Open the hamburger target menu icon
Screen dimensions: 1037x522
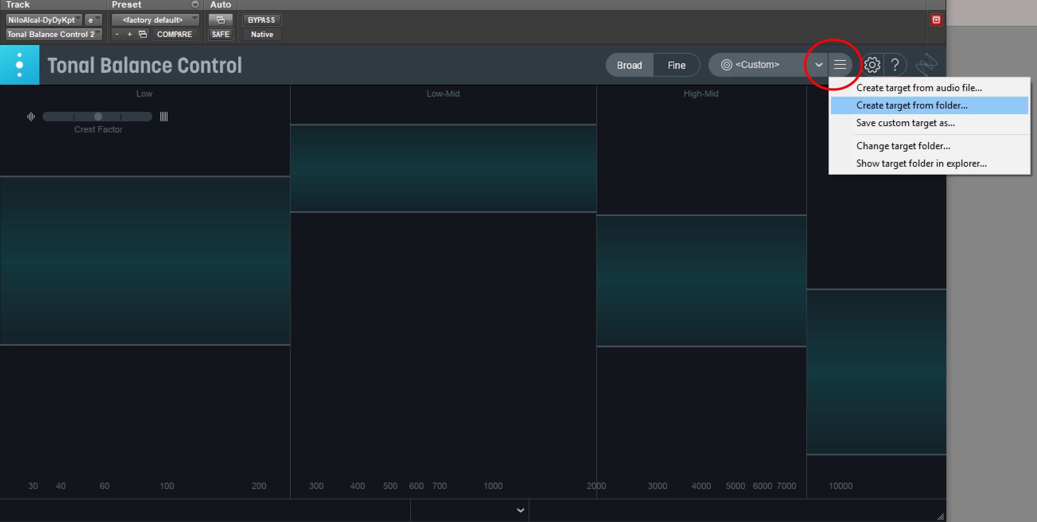click(840, 64)
